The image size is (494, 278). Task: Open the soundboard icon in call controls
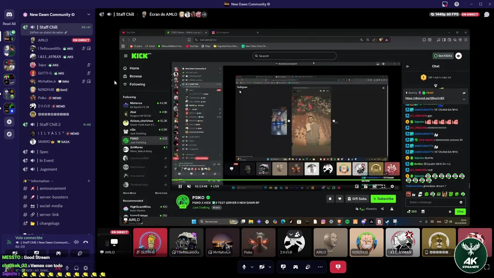pyautogui.click(x=308, y=267)
